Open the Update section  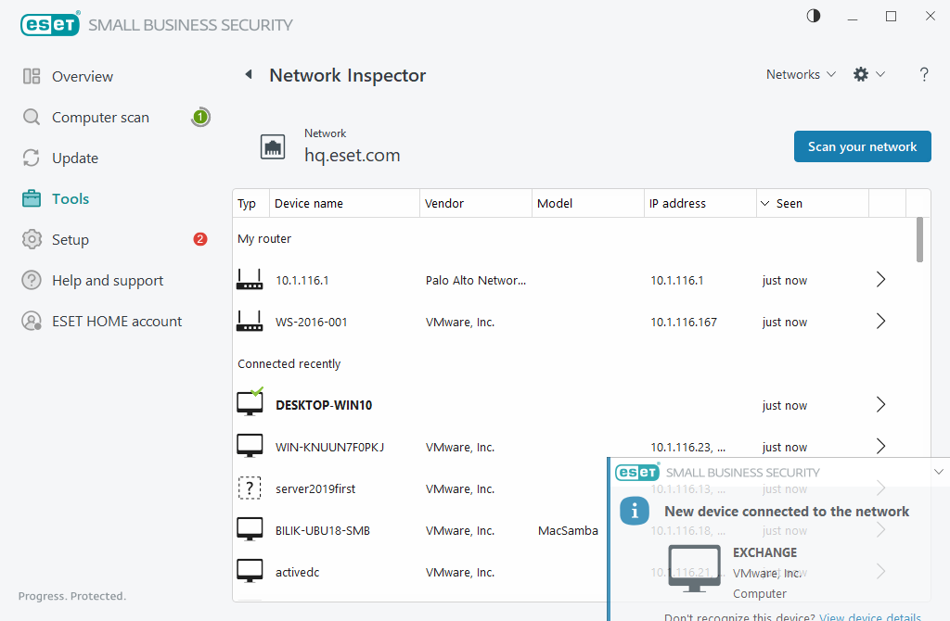75,158
